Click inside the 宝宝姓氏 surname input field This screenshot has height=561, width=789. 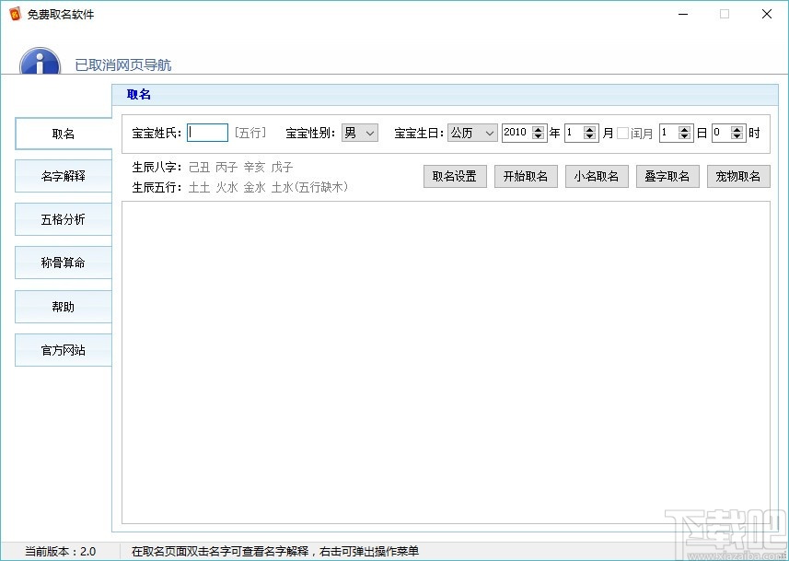pyautogui.click(x=206, y=132)
